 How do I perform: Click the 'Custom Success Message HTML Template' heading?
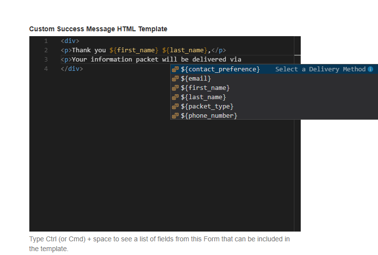(x=98, y=29)
